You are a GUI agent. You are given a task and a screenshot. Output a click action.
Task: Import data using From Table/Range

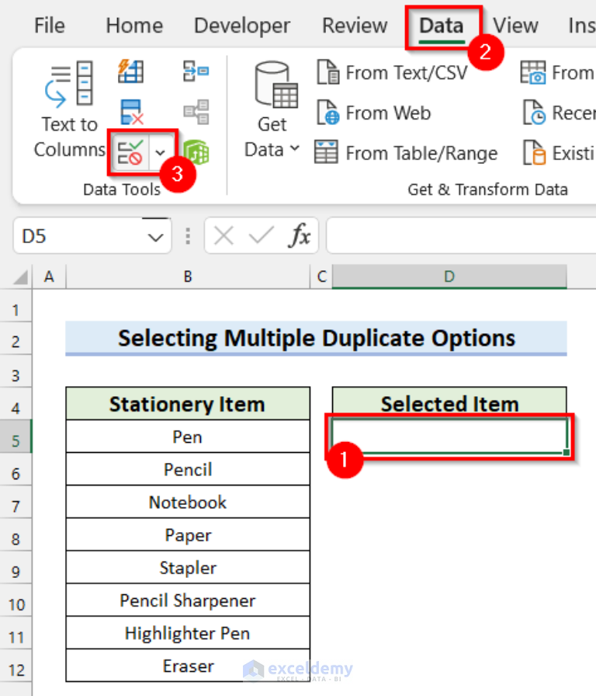point(406,153)
